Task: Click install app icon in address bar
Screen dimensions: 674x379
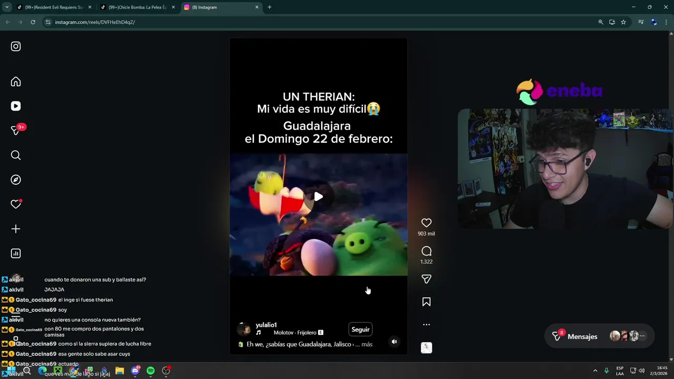Action: click(612, 22)
